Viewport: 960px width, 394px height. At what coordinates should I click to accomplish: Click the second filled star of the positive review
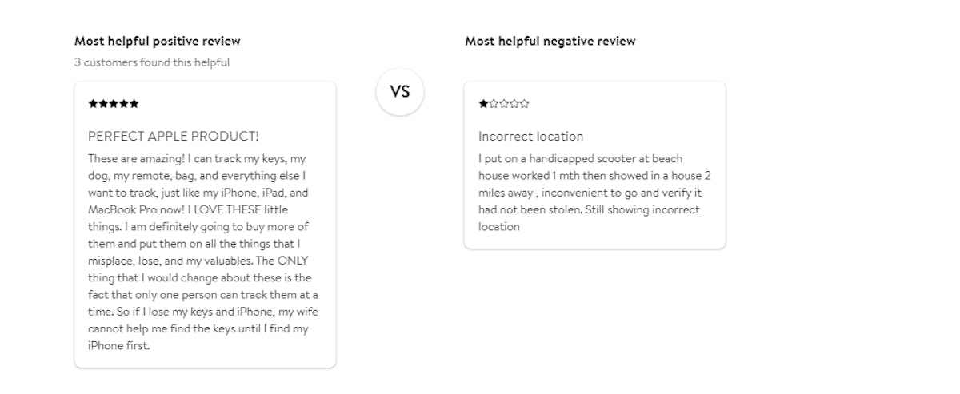click(103, 104)
